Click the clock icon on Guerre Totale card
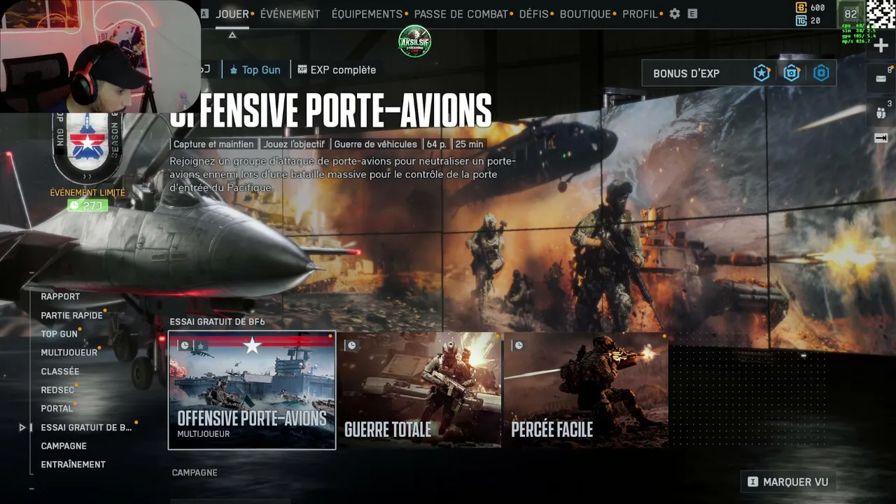The height and width of the screenshot is (504, 896). point(352,345)
